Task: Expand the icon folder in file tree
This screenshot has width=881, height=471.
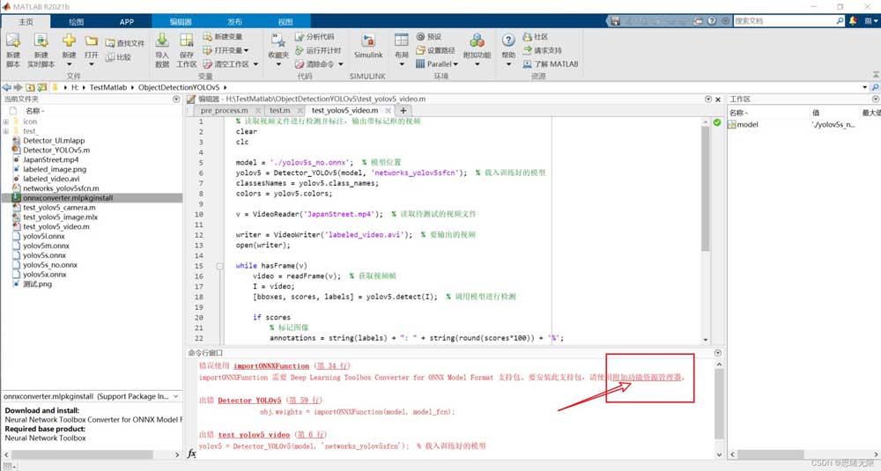Action: point(6,121)
